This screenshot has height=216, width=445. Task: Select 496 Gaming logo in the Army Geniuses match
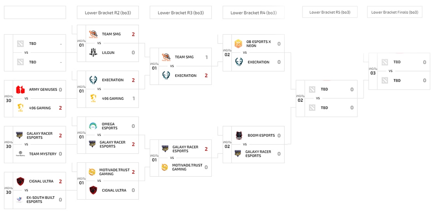[x=20, y=108]
